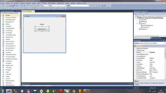Screen dimensions: 166x93
Task: Click Cut scissors icon in toolbar
Action: 17,6
